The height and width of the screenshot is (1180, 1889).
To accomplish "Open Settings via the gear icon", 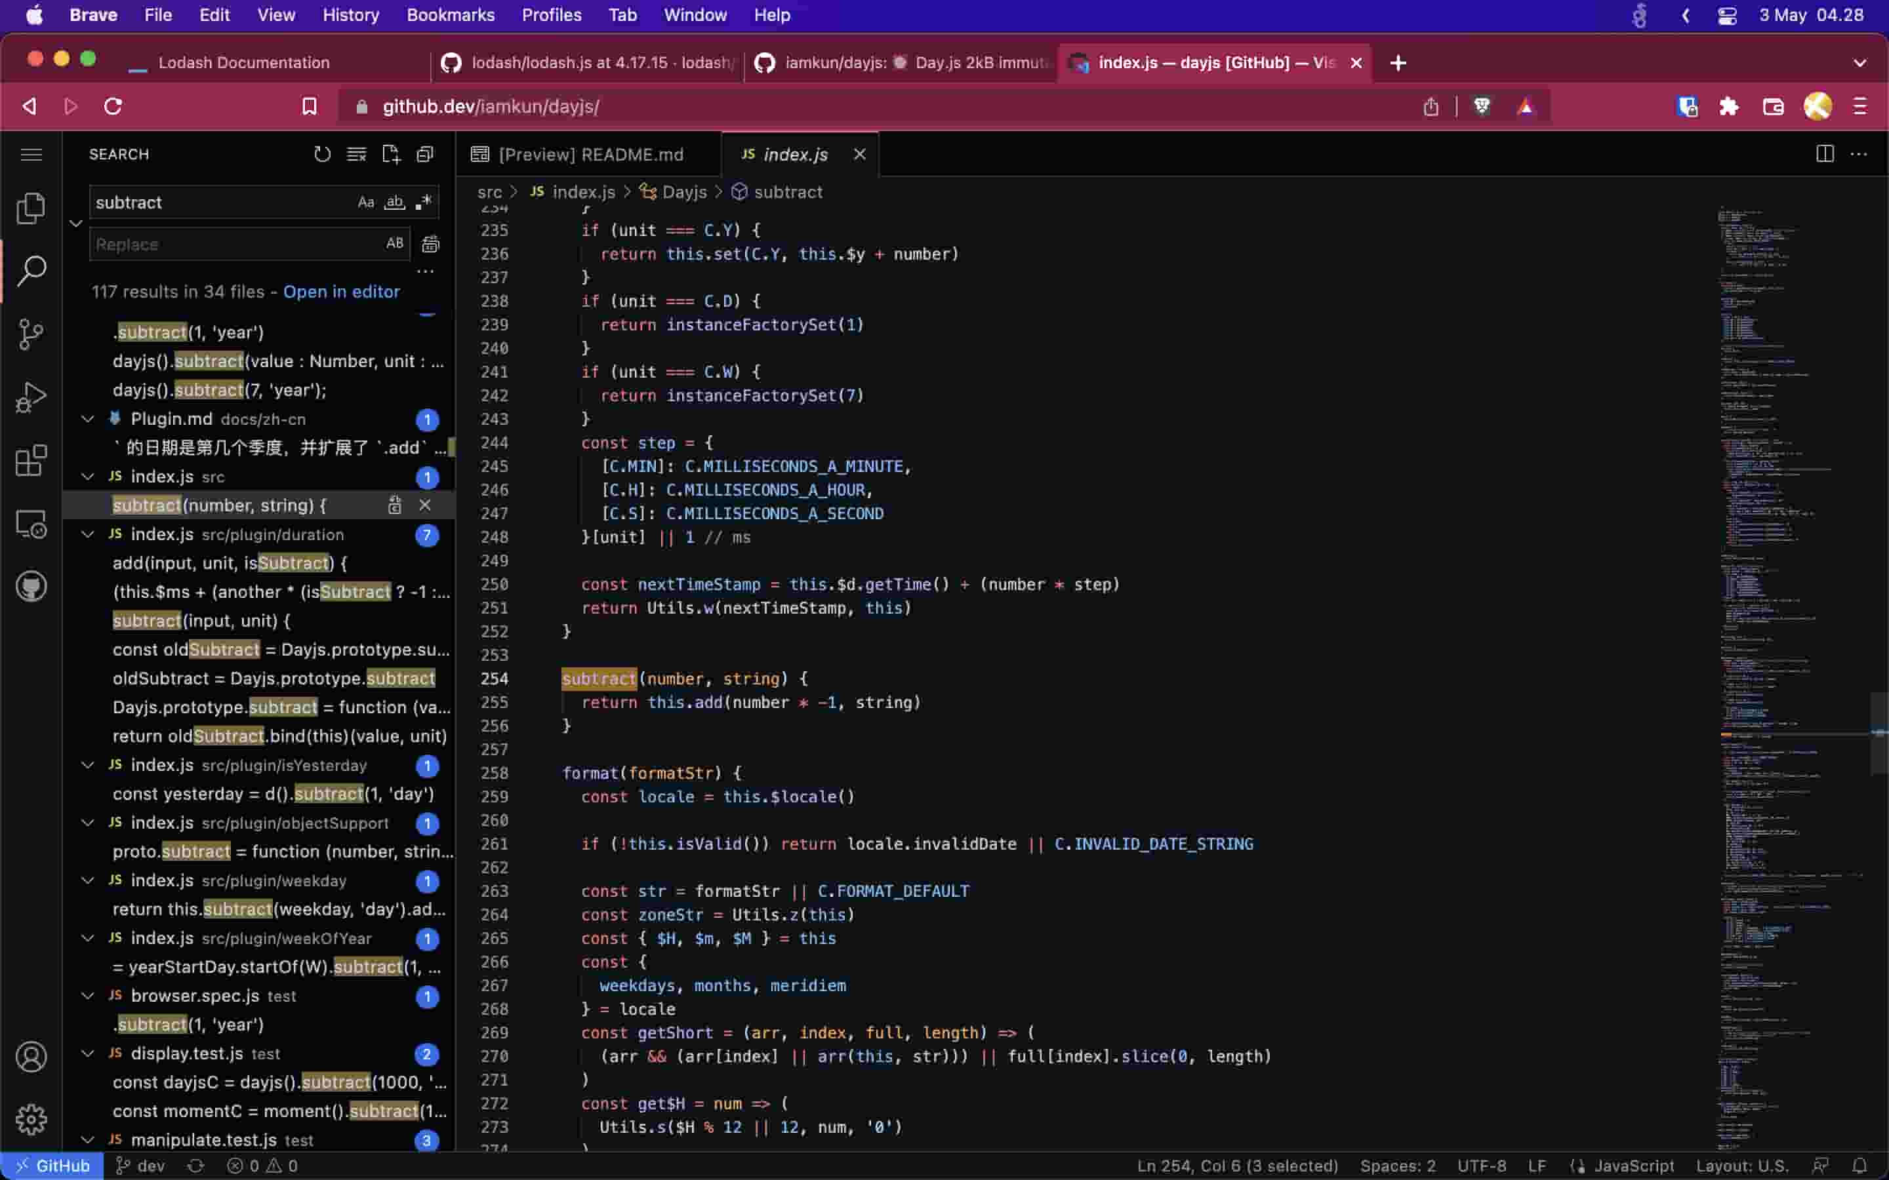I will [31, 1118].
